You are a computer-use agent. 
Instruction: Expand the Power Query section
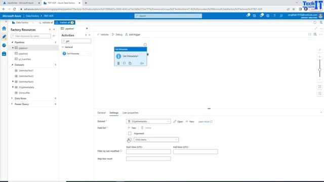(12, 104)
